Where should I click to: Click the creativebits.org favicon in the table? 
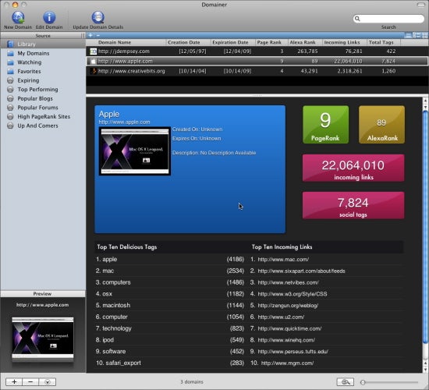click(94, 71)
